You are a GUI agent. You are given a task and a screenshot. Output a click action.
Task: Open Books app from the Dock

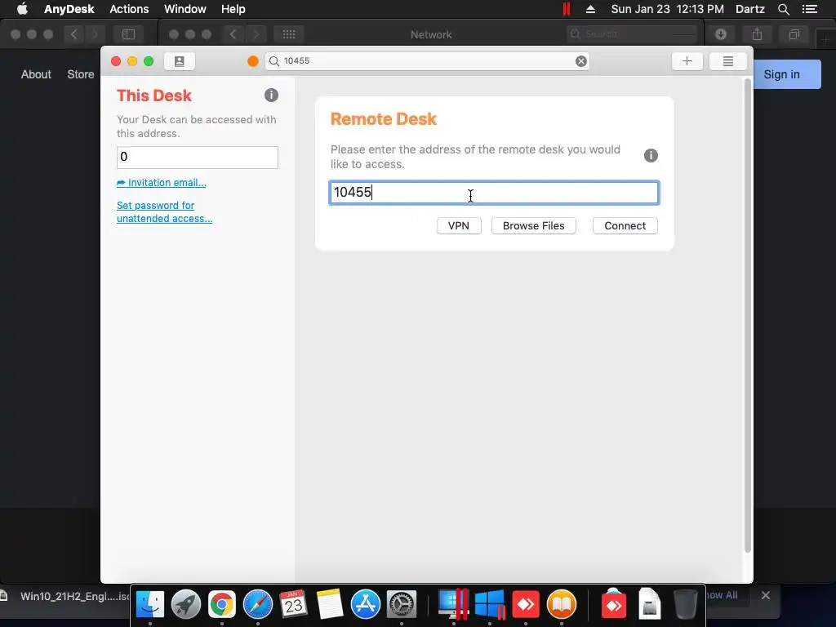562,605
